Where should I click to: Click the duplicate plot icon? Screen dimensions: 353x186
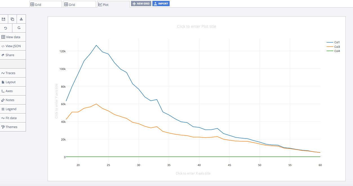(12, 19)
